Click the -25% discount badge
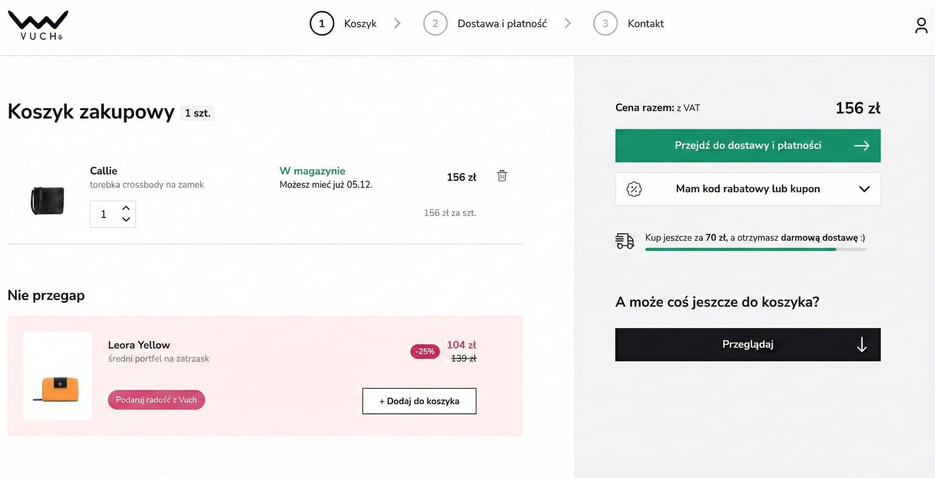This screenshot has height=478, width=935. (x=424, y=351)
